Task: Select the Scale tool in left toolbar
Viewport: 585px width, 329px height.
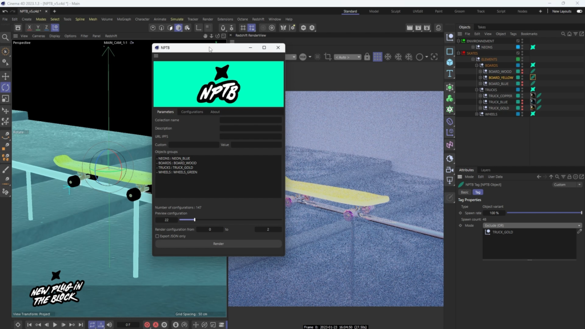Action: click(5, 98)
